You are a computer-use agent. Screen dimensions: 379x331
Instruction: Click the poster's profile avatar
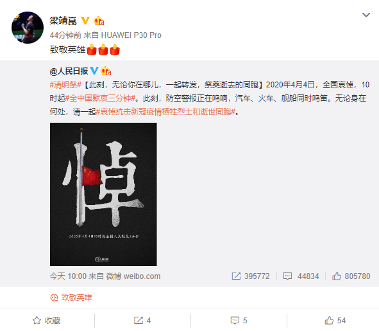coord(28,28)
